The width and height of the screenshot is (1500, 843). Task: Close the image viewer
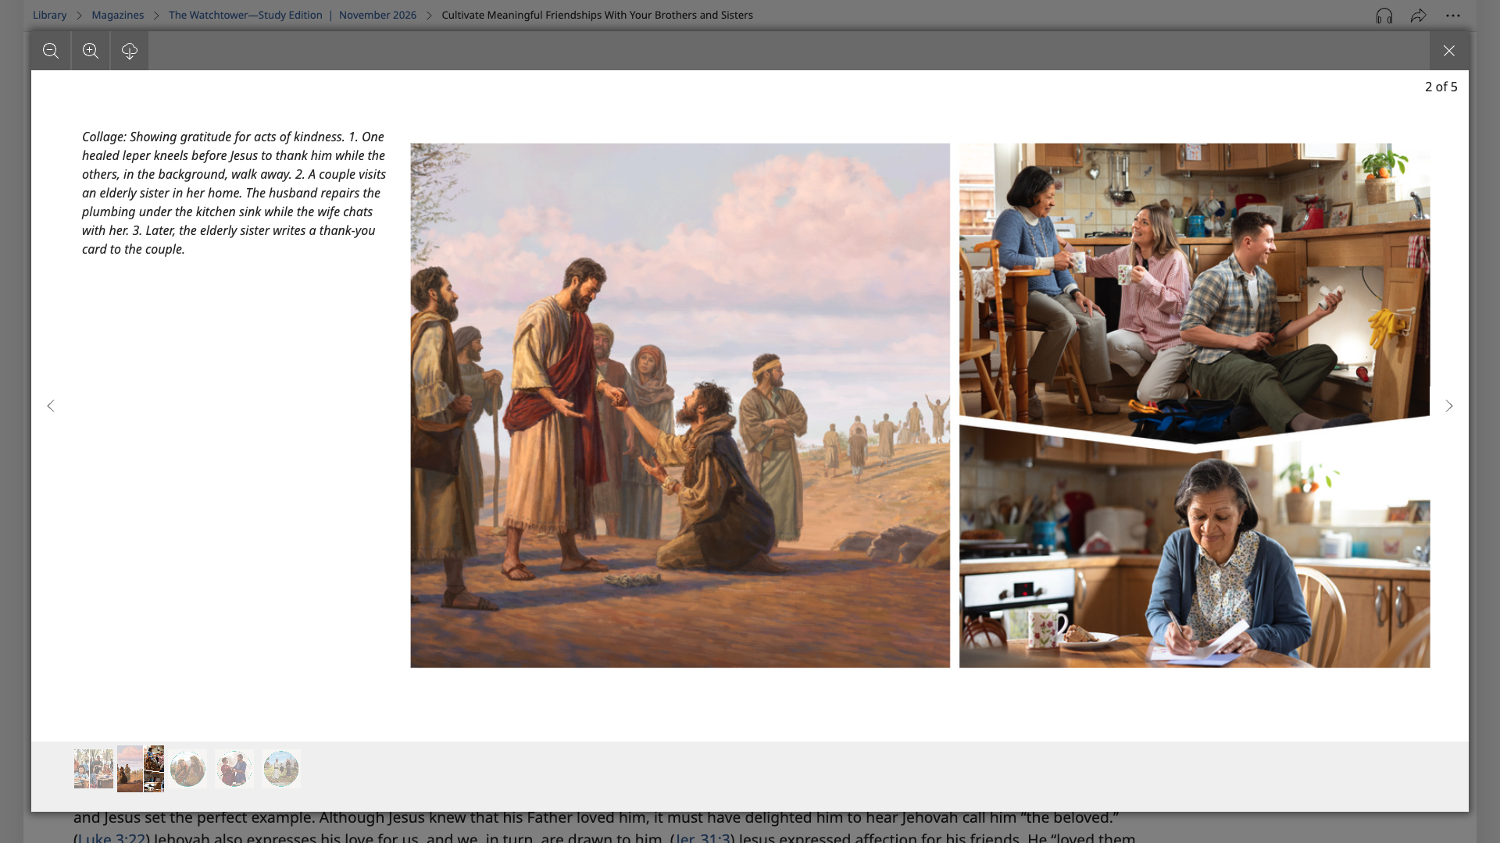(x=1449, y=51)
